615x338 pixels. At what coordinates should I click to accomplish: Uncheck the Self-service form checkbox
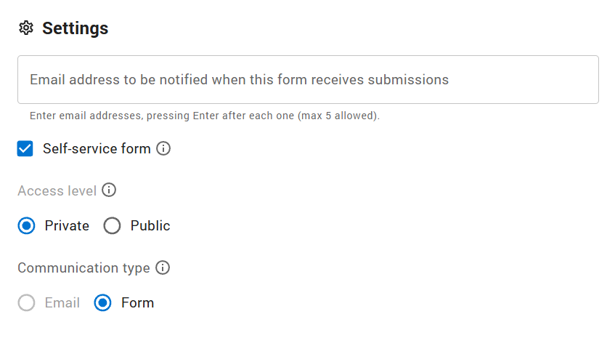(x=25, y=149)
